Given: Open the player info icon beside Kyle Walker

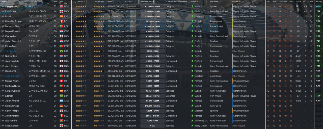Looking at the screenshot, I should [x=3, y=36].
